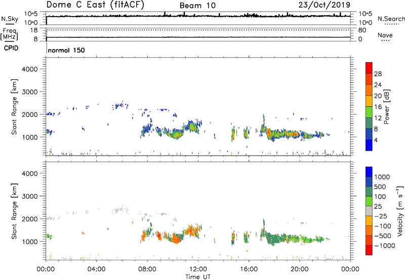
Task: Click the '08:00' time axis label
Action: 147,269
